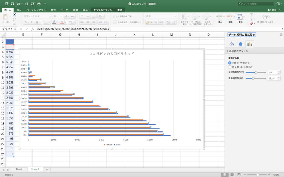Click the gap width 182% value field
The image size is (284, 177).
pos(273,78)
